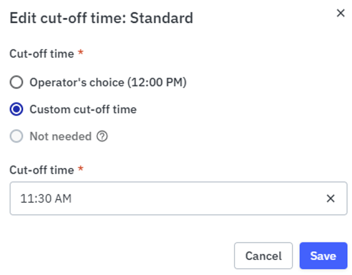This screenshot has width=352, height=275.
Task: Click the Not needed label text
Action: 61,136
